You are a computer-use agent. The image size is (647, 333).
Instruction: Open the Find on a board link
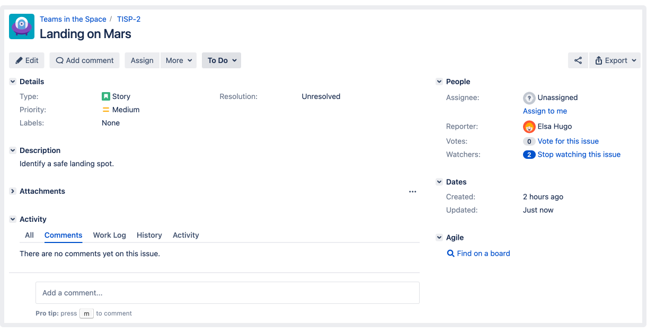pos(483,254)
